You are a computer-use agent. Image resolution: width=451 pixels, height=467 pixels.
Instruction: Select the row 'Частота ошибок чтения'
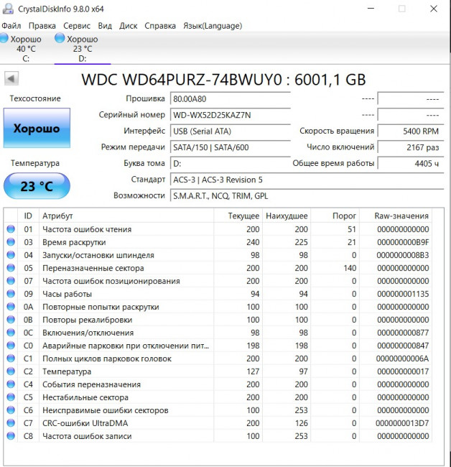pyautogui.click(x=218, y=229)
